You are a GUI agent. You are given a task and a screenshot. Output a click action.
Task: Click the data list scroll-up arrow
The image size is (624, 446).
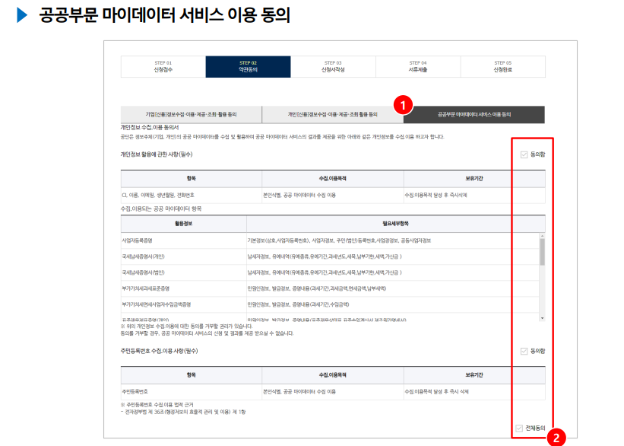coord(542,237)
